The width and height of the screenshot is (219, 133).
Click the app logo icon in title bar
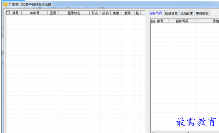point(5,5)
